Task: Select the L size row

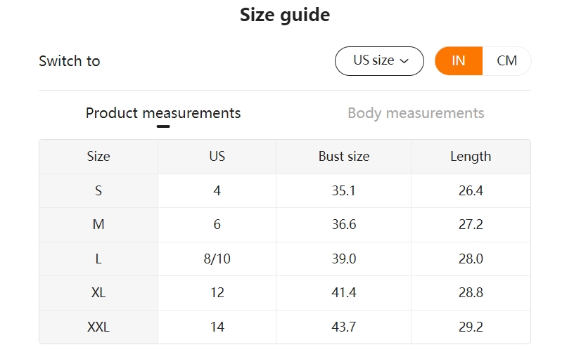Action: pyautogui.click(x=285, y=259)
